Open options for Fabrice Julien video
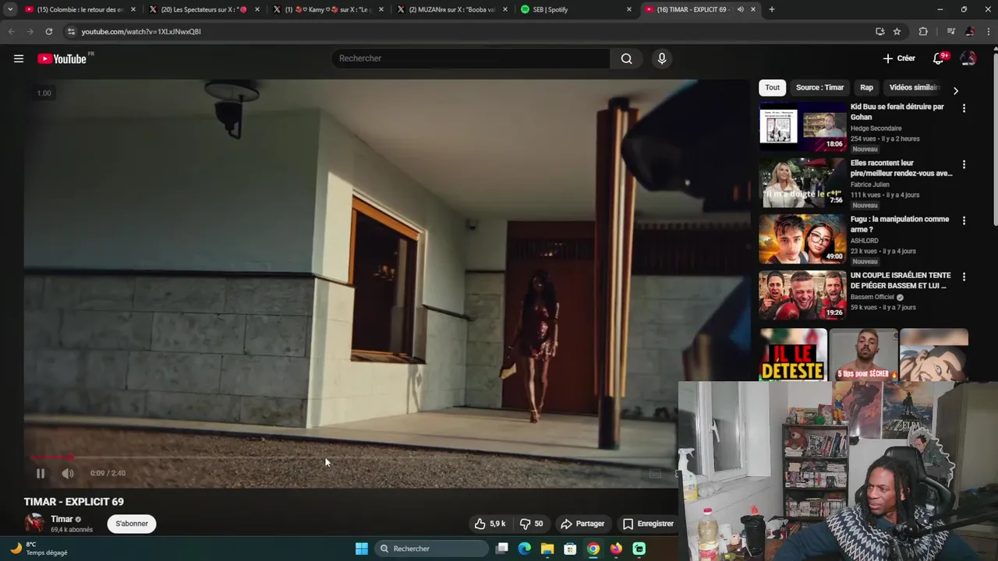Screen dimensions: 998x561 (x=964, y=164)
